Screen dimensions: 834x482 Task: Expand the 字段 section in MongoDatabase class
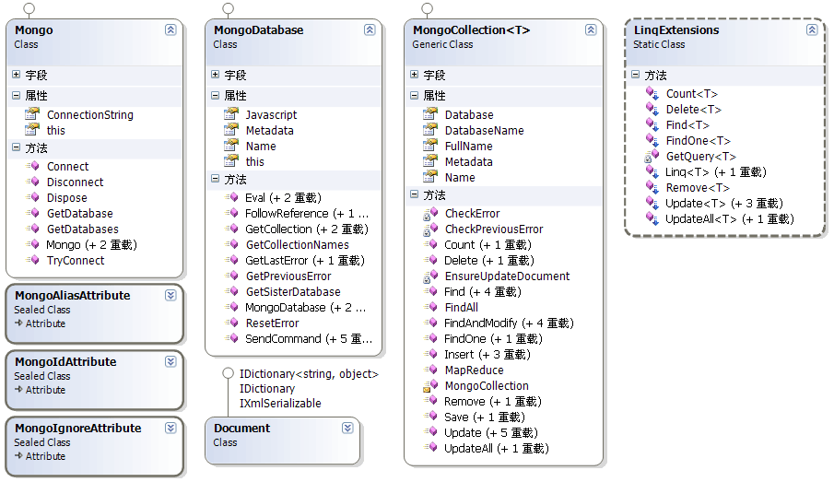click(215, 75)
